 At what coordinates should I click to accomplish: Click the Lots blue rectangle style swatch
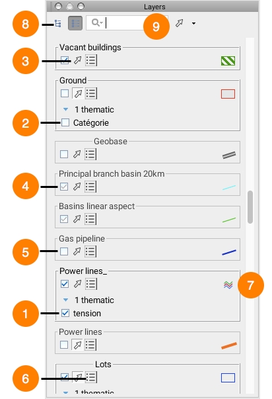click(x=228, y=378)
